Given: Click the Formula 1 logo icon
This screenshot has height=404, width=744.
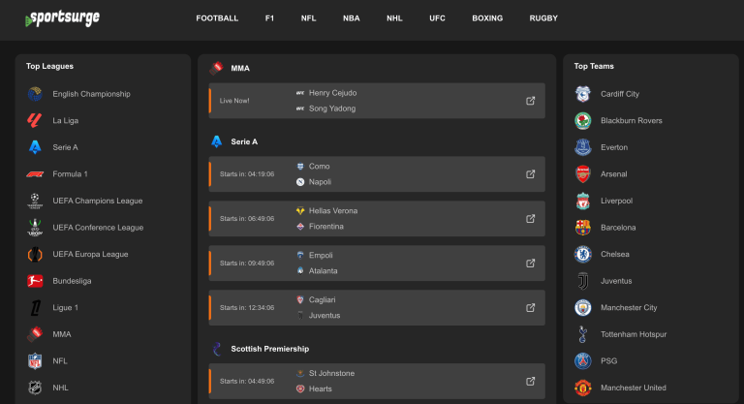Looking at the screenshot, I should point(35,174).
